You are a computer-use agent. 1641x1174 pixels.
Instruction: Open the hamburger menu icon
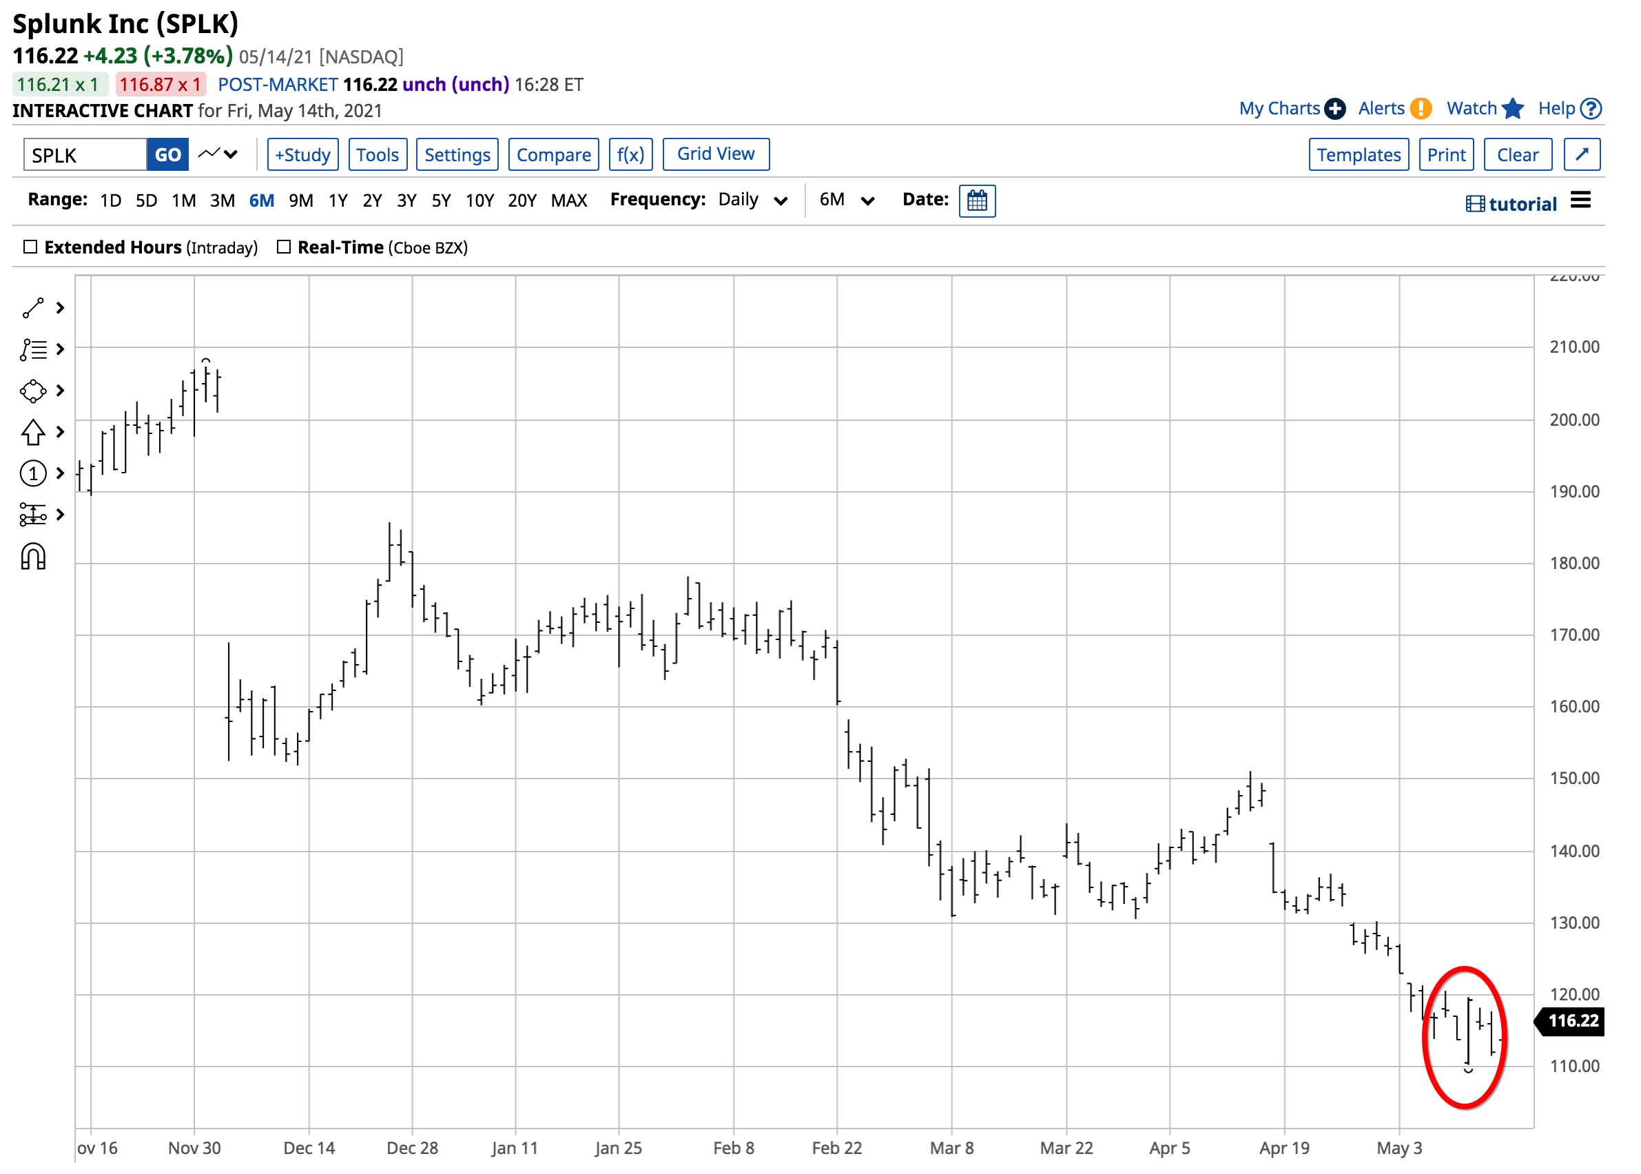pos(1581,200)
